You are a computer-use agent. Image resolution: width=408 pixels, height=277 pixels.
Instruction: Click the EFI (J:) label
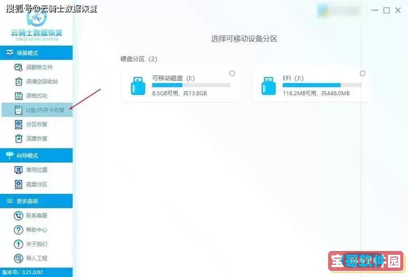(293, 78)
